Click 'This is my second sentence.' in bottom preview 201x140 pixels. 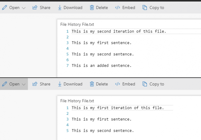coord(103,131)
